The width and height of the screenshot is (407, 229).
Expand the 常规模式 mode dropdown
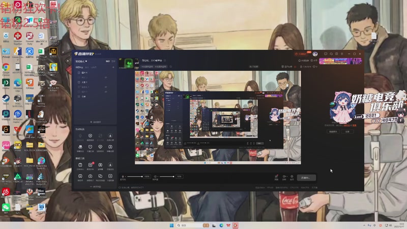(x=81, y=61)
